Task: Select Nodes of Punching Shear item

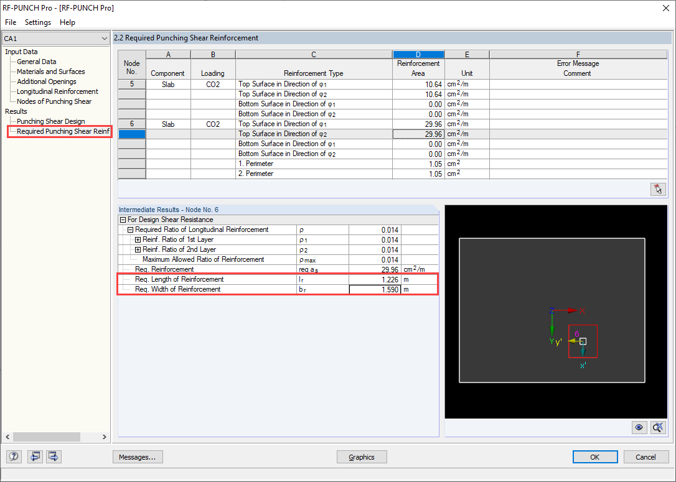Action: coord(54,101)
